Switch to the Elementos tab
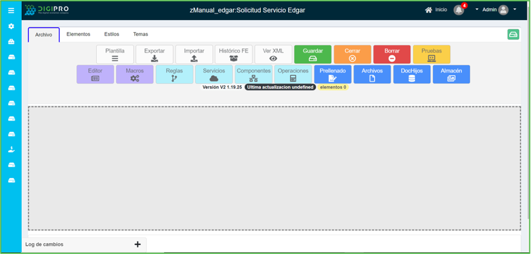 (78, 35)
